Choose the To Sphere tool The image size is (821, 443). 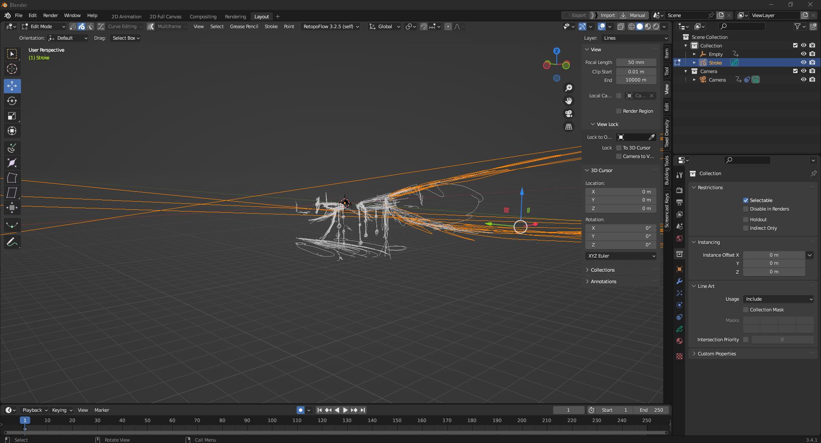12,208
